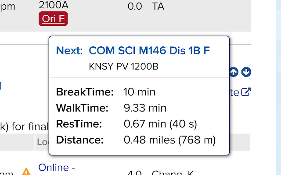Click the move up arrow icon
The image size is (281, 175).
(x=234, y=72)
